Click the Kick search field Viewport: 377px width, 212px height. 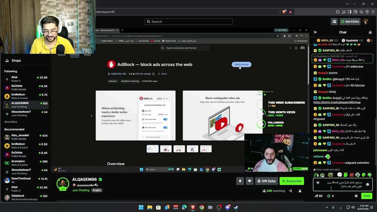[188, 21]
